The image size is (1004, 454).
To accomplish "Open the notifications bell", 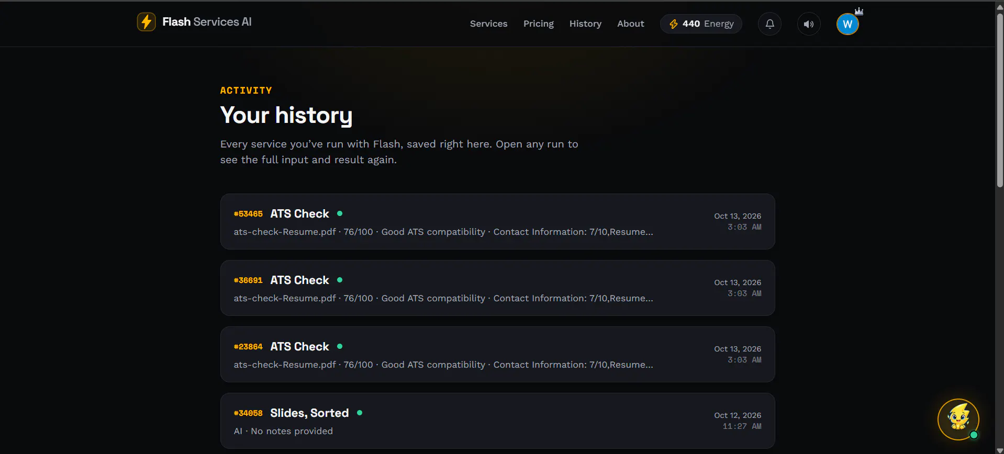I will pyautogui.click(x=769, y=24).
